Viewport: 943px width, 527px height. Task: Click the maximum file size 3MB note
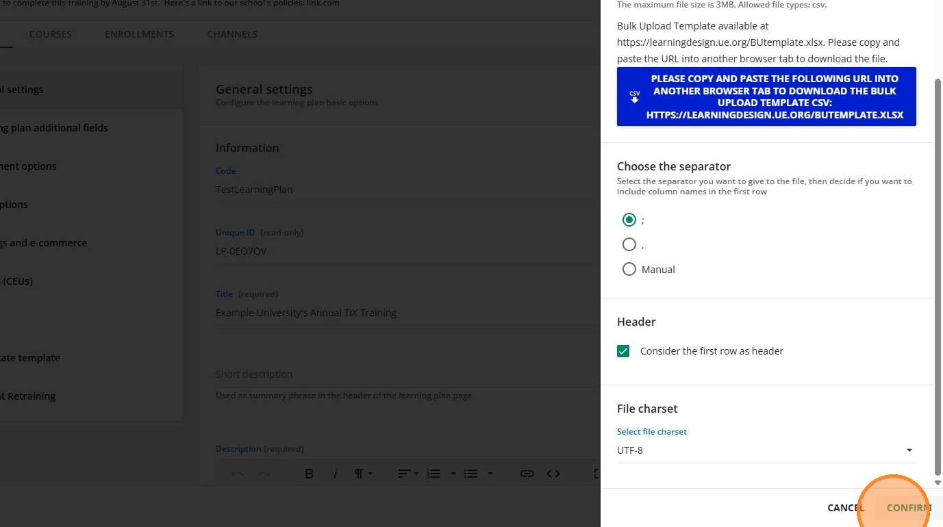(x=722, y=5)
